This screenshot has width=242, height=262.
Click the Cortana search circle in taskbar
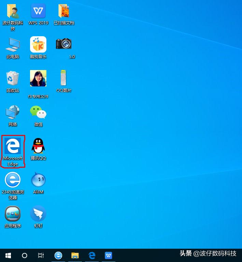pyautogui.click(x=25, y=255)
